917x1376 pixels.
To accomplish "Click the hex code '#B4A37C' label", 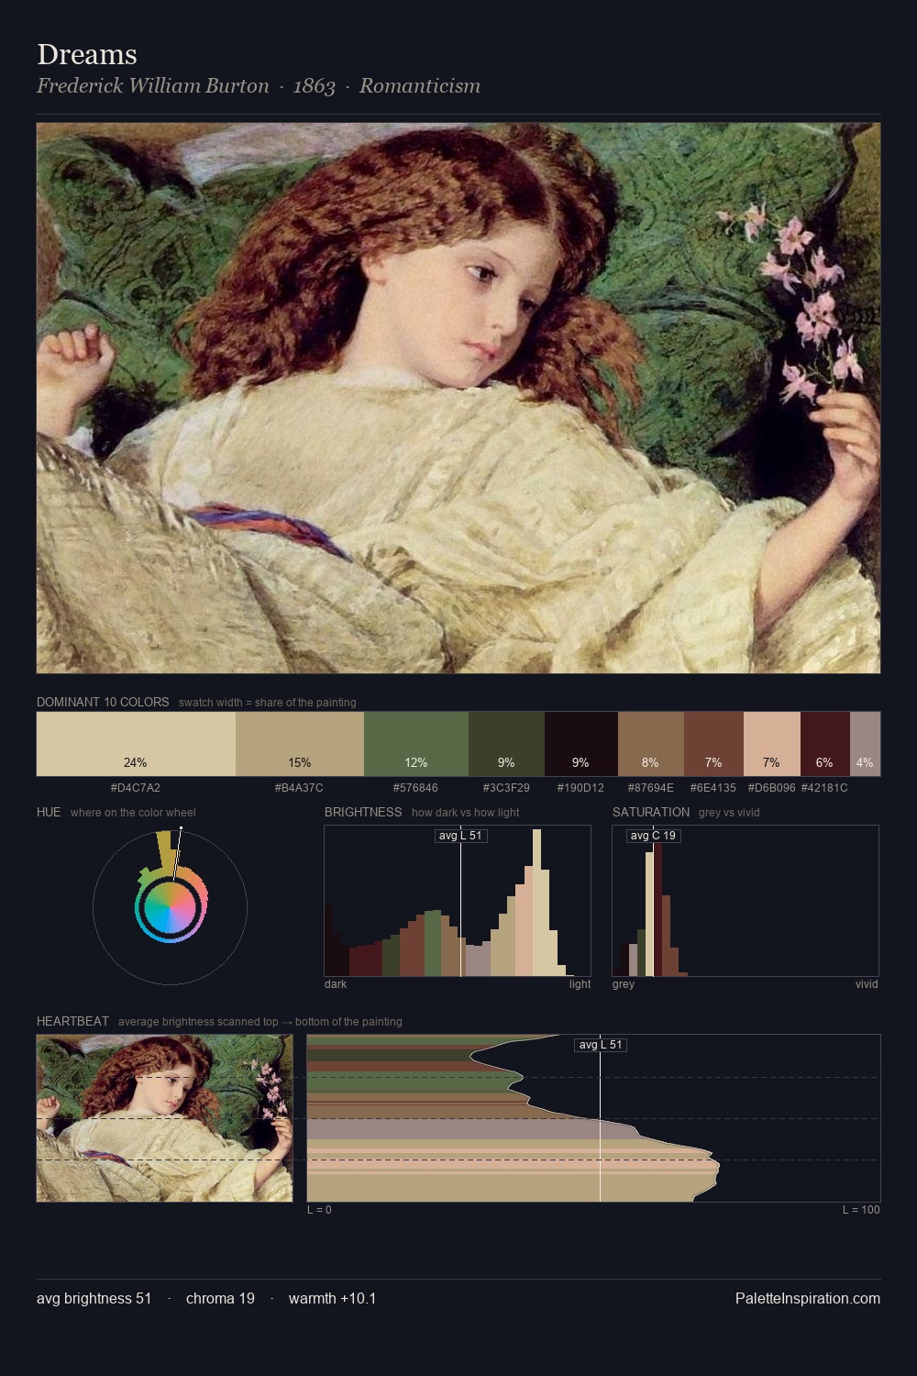I will click(x=299, y=788).
